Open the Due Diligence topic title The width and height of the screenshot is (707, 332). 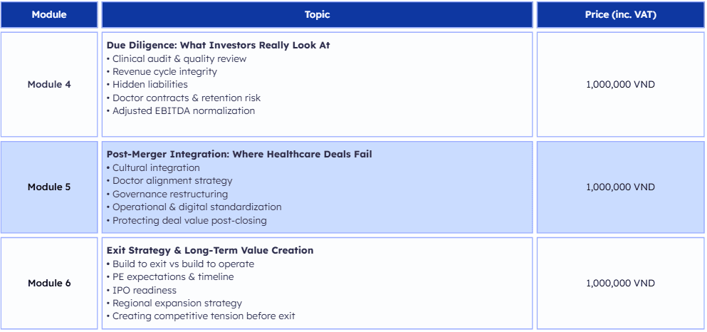[x=218, y=46]
